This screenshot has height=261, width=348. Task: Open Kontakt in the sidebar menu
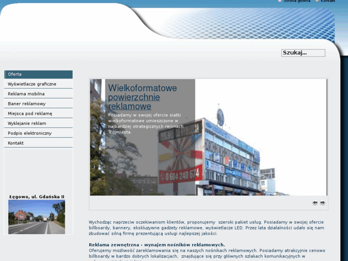click(38, 143)
